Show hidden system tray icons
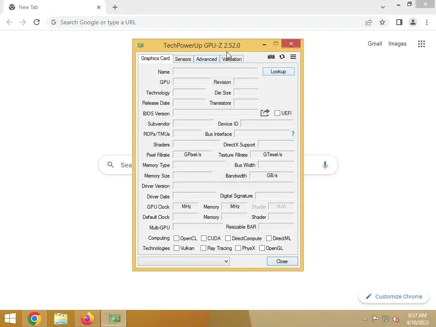Viewport: 436px width, 327px height. [x=365, y=319]
